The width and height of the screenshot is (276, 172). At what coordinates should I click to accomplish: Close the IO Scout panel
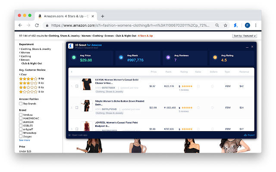pyautogui.click(x=252, y=47)
